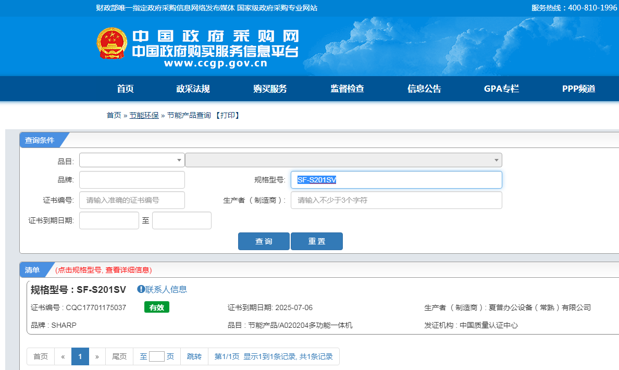
Task: Click the national emblem logo
Action: point(112,43)
